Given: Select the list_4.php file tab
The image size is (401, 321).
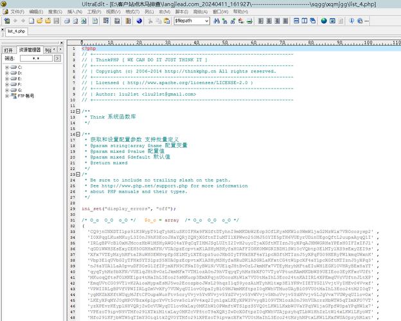Looking at the screenshot, I should coord(16,31).
